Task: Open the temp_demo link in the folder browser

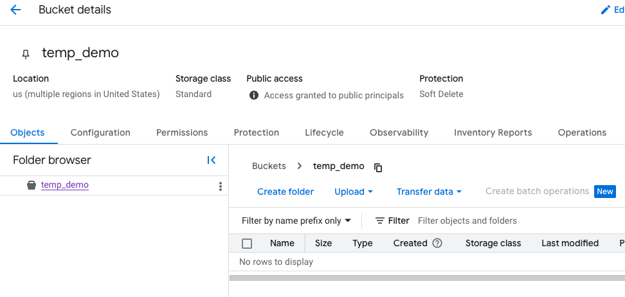Action: (x=64, y=185)
